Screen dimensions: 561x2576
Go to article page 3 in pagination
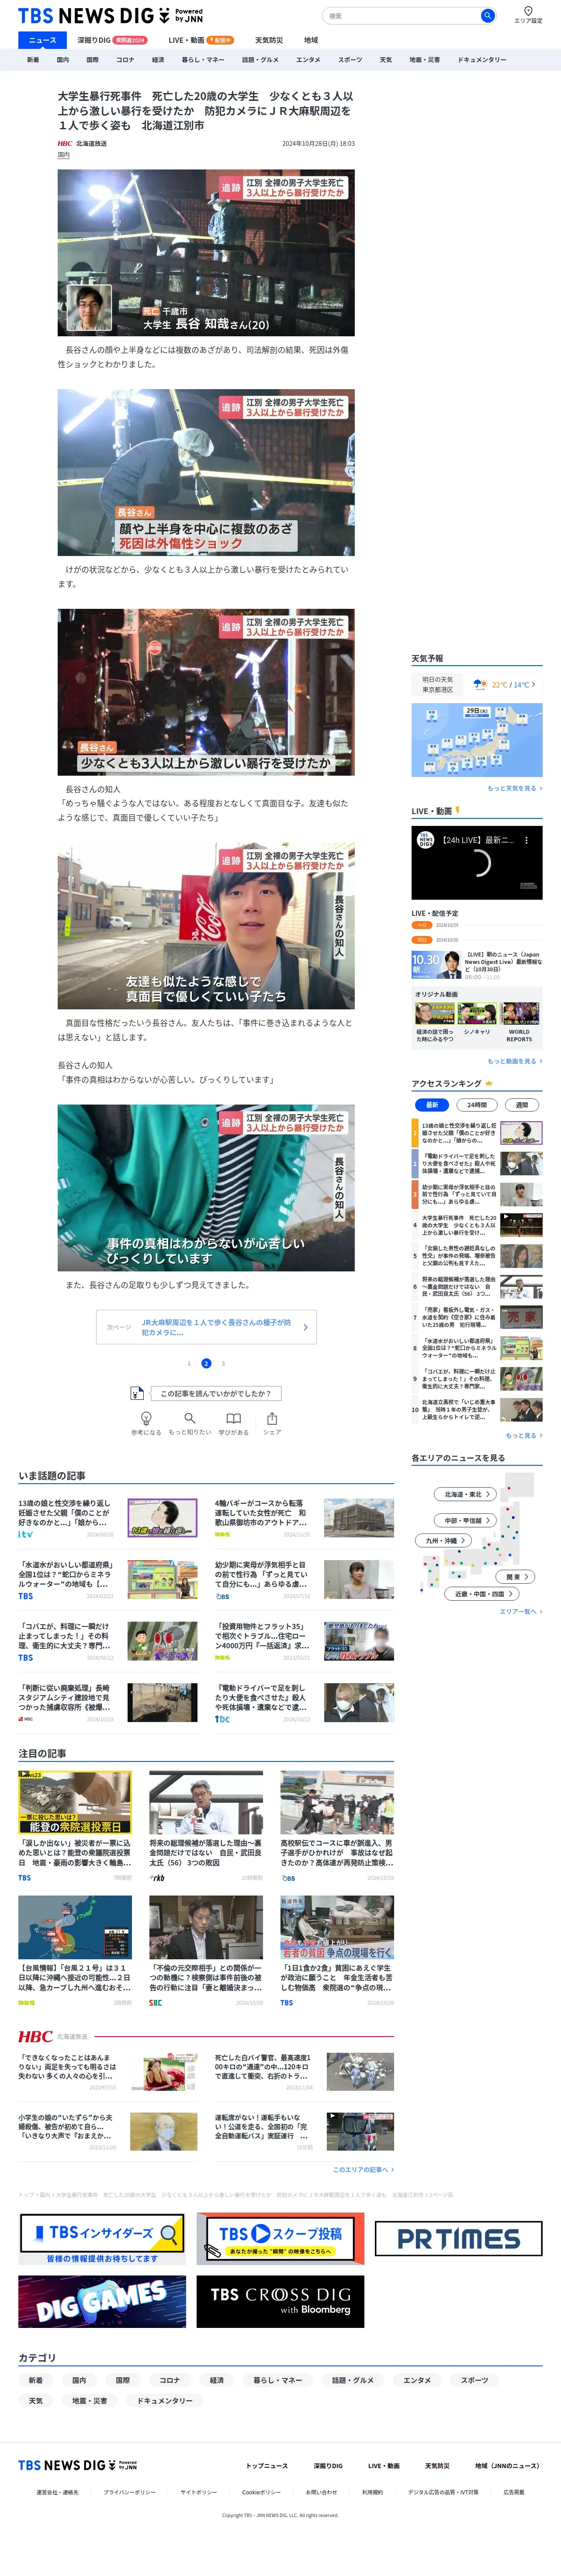tap(223, 1363)
